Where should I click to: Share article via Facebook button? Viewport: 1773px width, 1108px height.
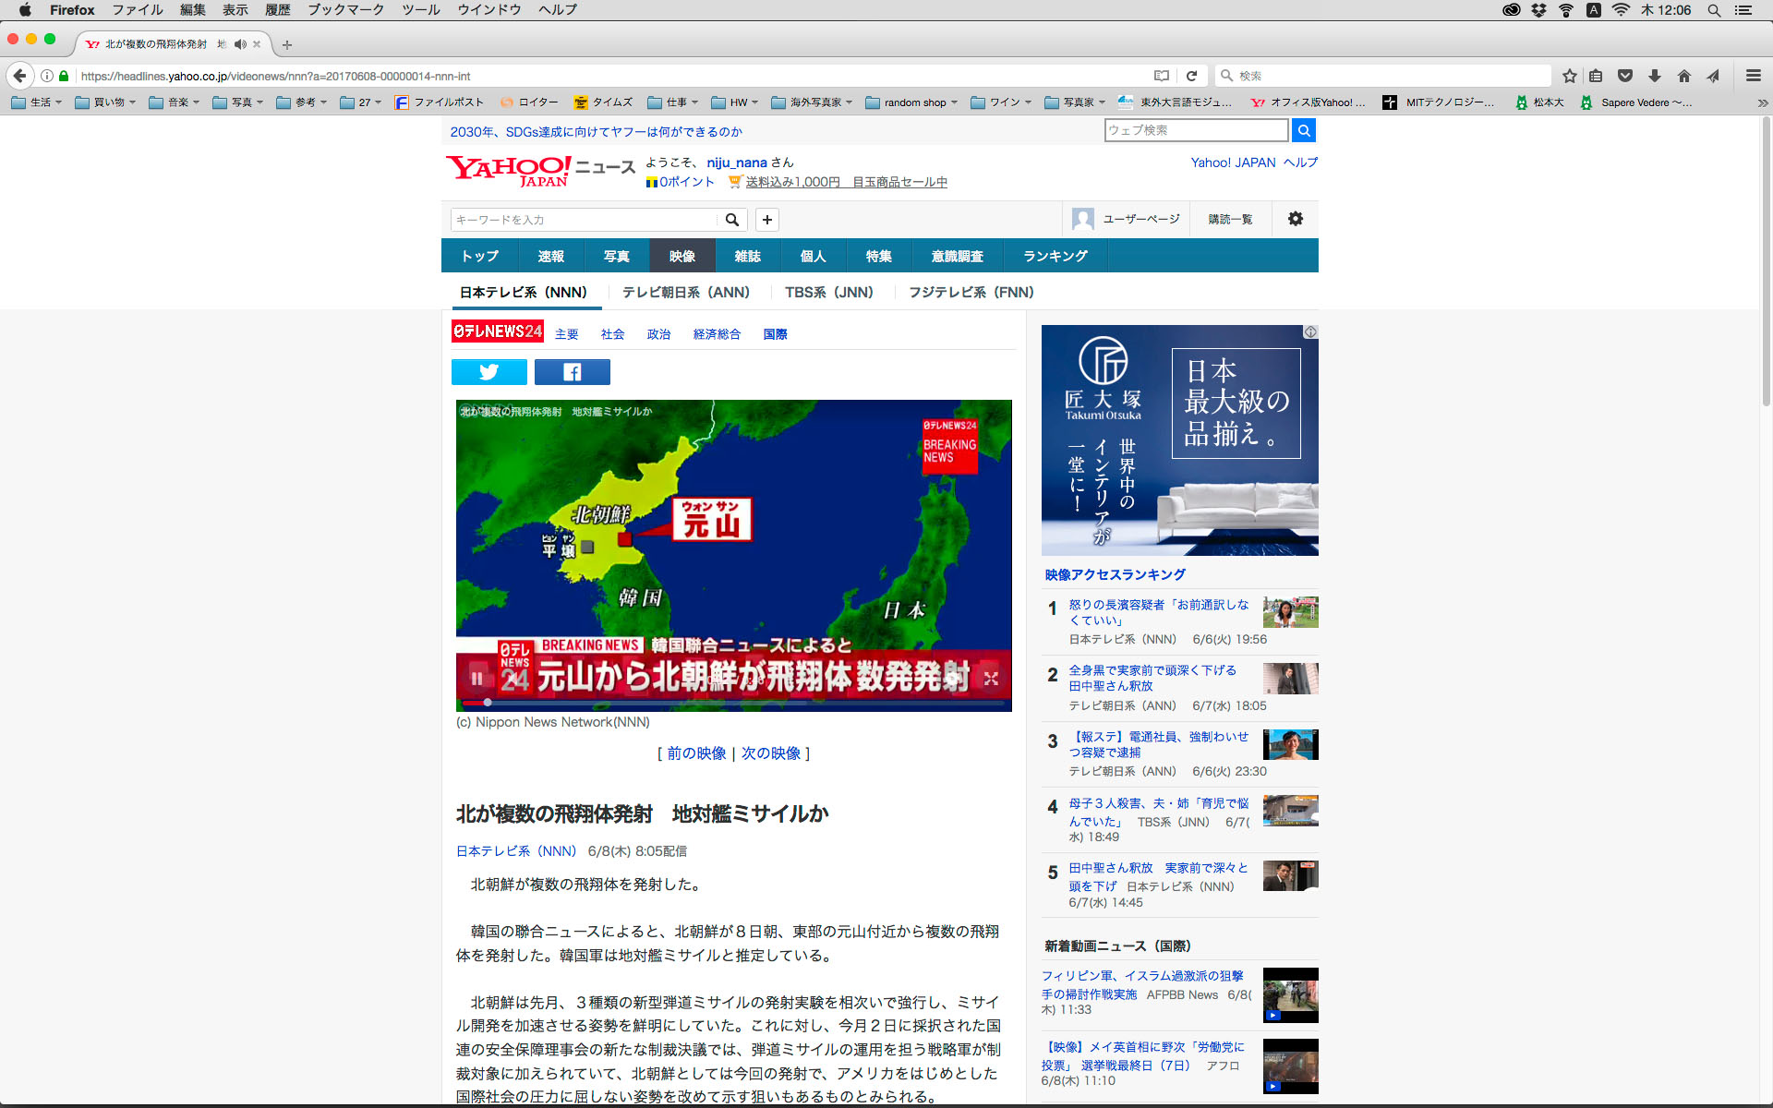(x=572, y=372)
